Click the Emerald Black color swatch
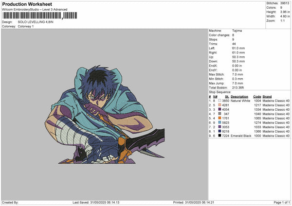 coord(219,136)
